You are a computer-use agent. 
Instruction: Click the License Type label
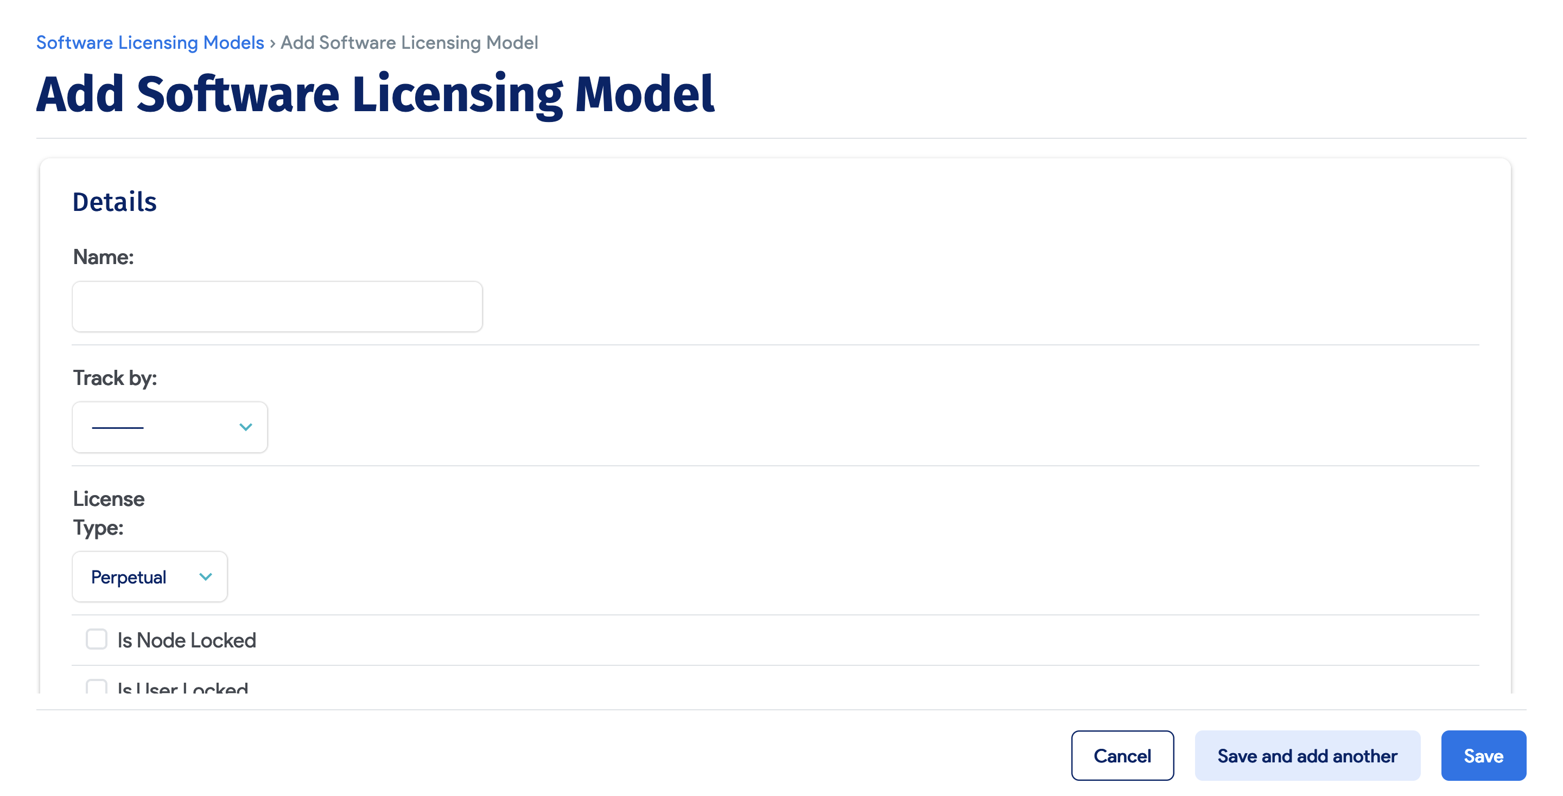point(108,513)
